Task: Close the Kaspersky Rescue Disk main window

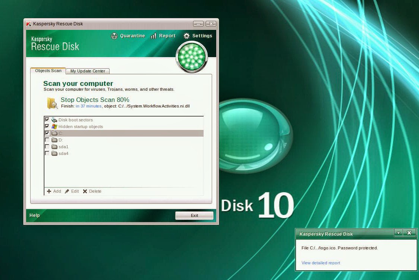Action: (211, 24)
